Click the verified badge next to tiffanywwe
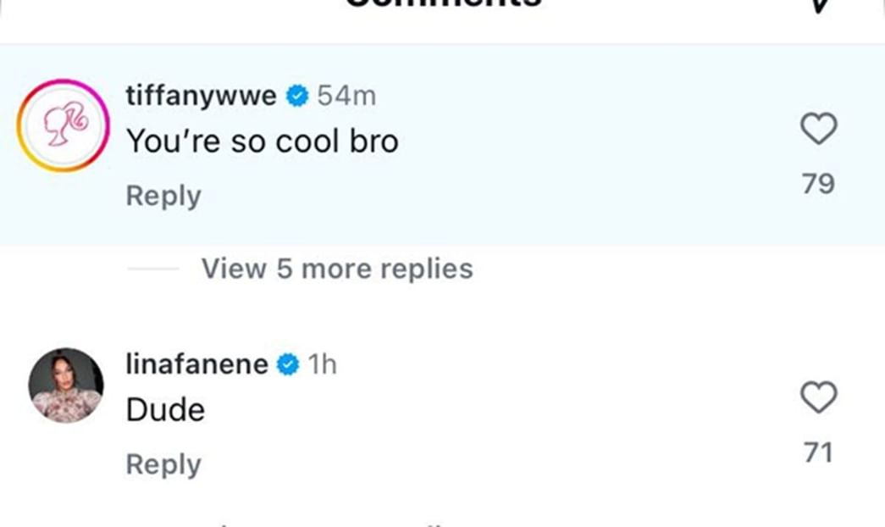Screen dimensions: 885x527 296,97
